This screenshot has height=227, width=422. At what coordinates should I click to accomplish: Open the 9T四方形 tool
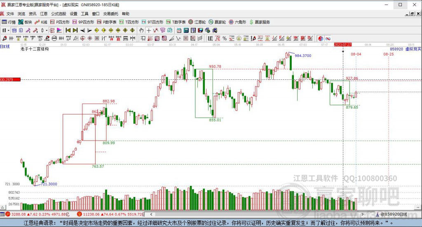click(x=152, y=22)
